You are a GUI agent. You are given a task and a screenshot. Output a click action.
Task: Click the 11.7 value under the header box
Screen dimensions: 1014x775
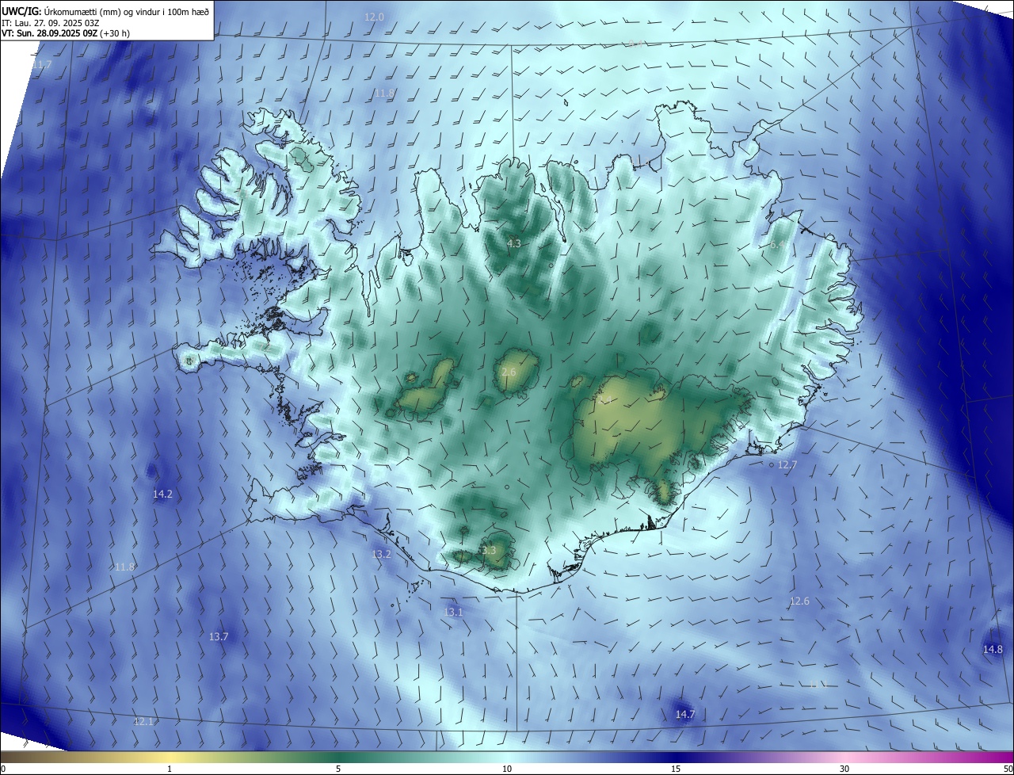[42, 64]
